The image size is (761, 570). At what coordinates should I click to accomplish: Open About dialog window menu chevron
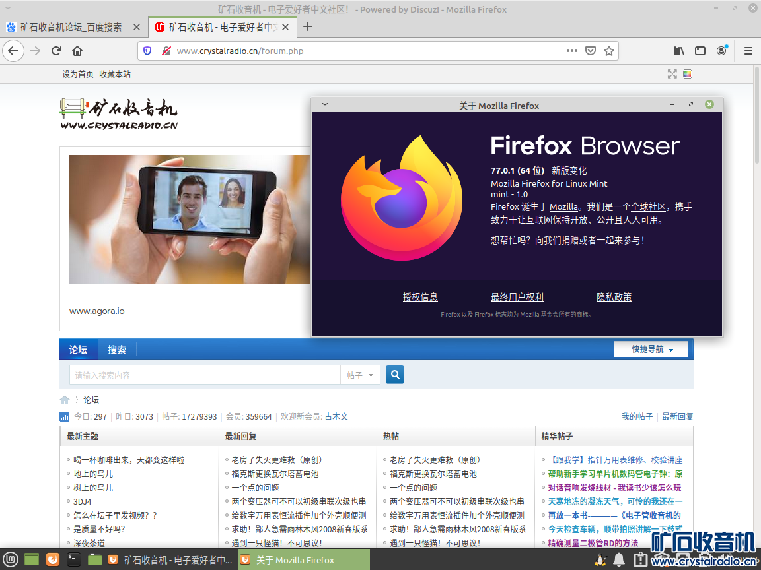[325, 104]
